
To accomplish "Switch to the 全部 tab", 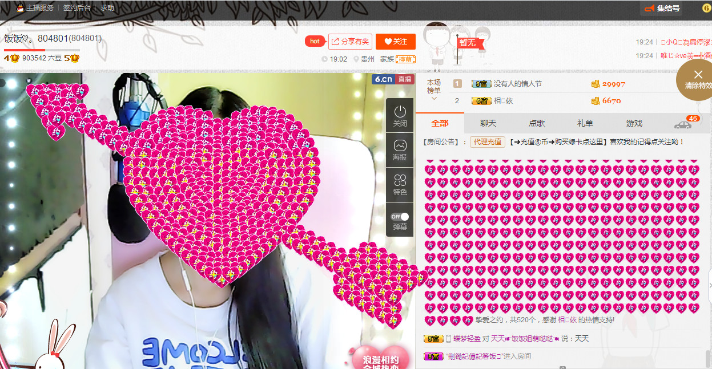I will pyautogui.click(x=440, y=123).
